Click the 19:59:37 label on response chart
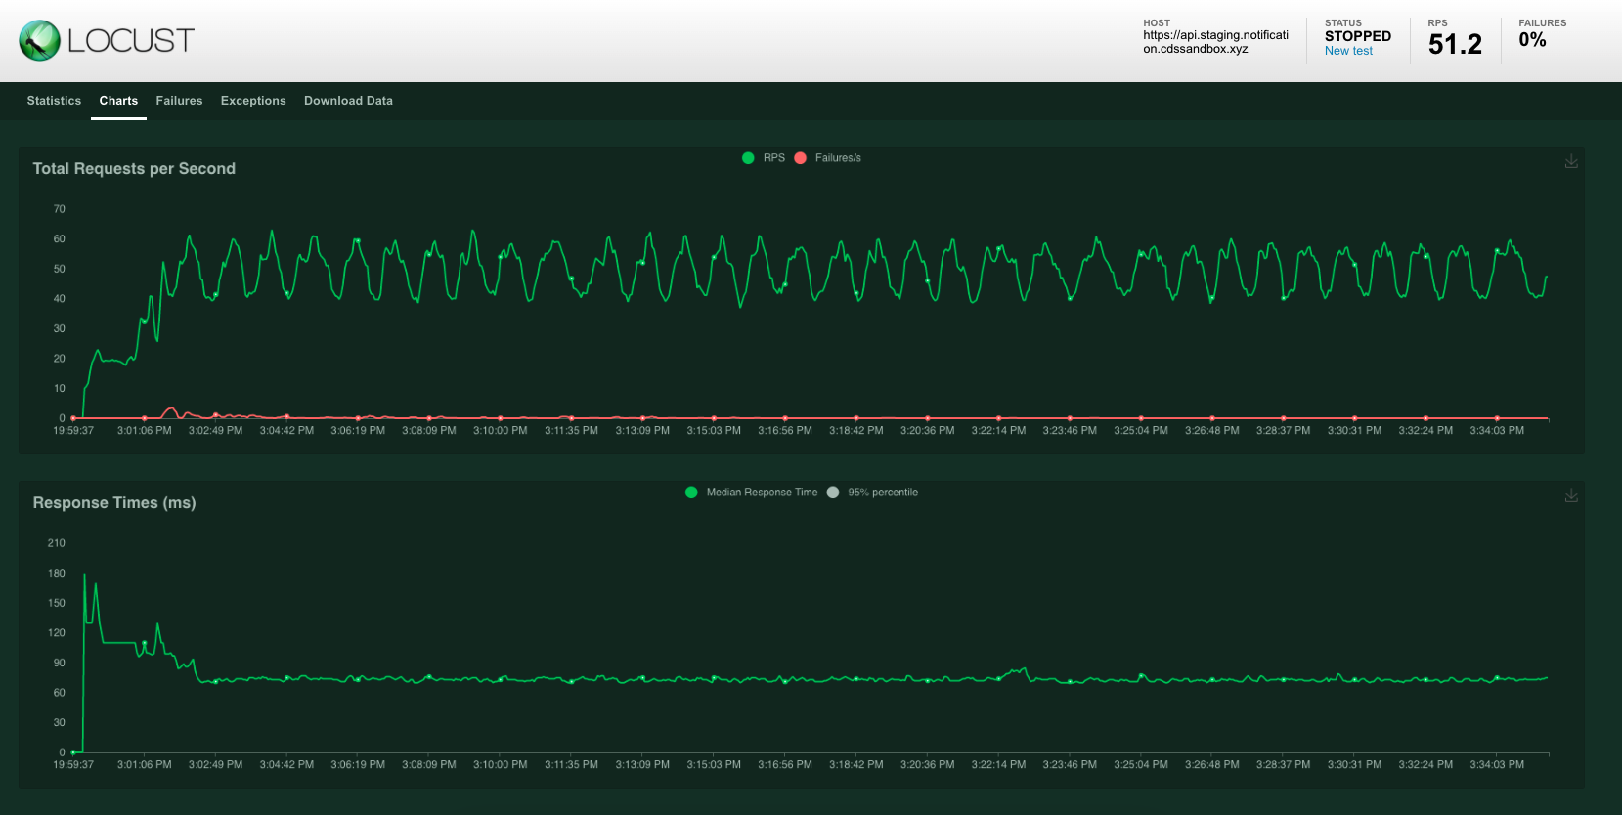1622x815 pixels. pos(73,764)
